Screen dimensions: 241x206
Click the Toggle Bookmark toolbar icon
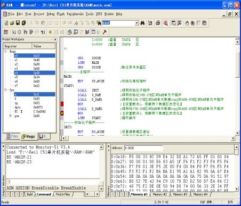[x=76, y=23]
